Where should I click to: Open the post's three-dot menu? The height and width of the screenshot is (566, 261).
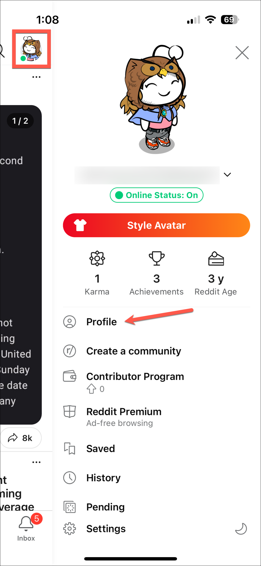point(36,462)
